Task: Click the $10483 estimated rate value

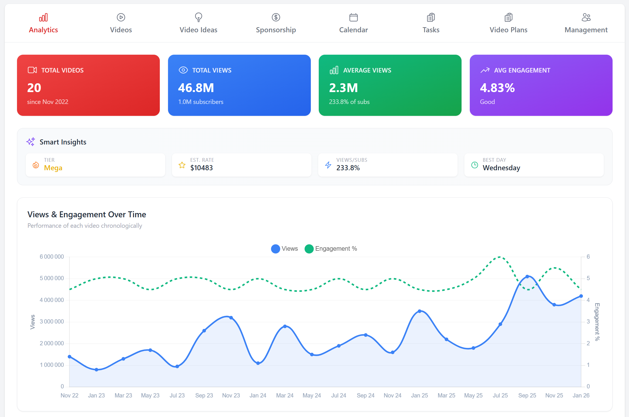Action: pos(201,168)
